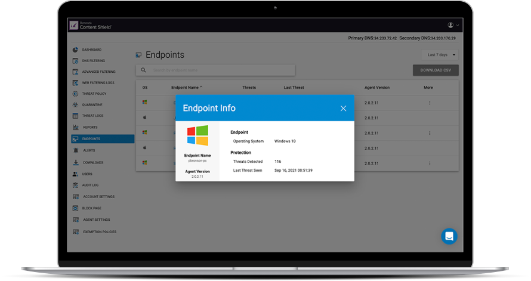Click the Block Page icon
Viewport: 531px width, 281px height.
click(x=75, y=208)
